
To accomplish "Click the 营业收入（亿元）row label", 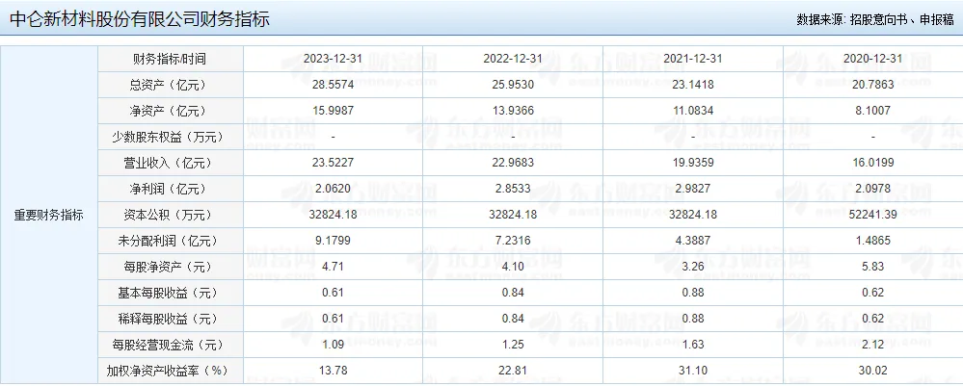I will click(170, 164).
